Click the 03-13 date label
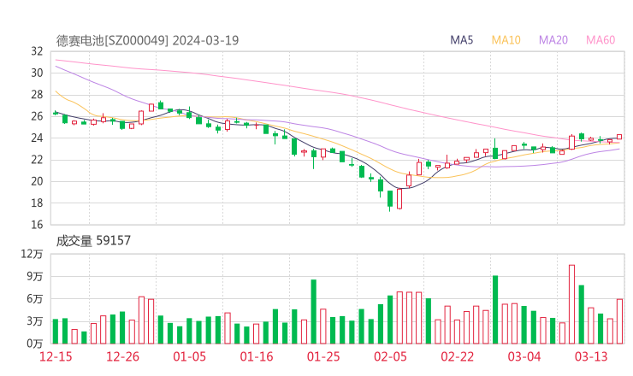Image resolution: width=633 pixels, height=376 pixels. coord(591,356)
